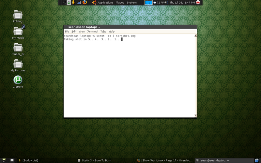The width and height of the screenshot is (261, 163).
Task: Click the music note icon in top panel
Action: pos(64,2)
